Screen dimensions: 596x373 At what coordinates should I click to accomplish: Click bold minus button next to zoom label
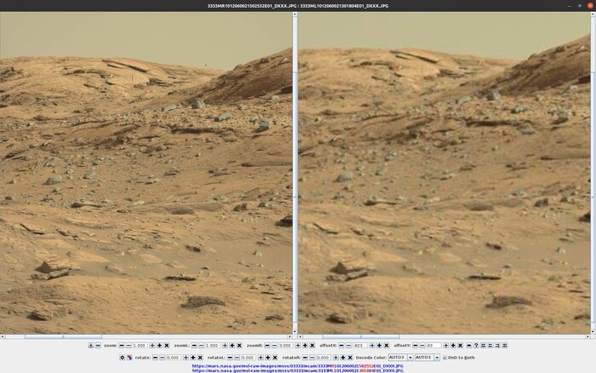click(122, 346)
